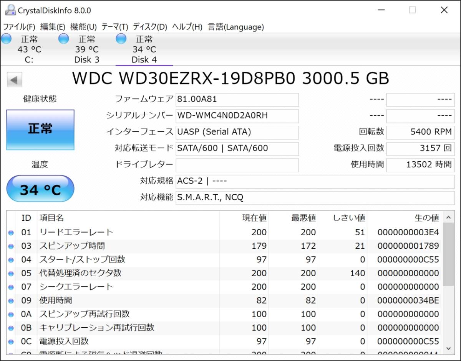Select the スピンアップ時間 row

point(225,246)
